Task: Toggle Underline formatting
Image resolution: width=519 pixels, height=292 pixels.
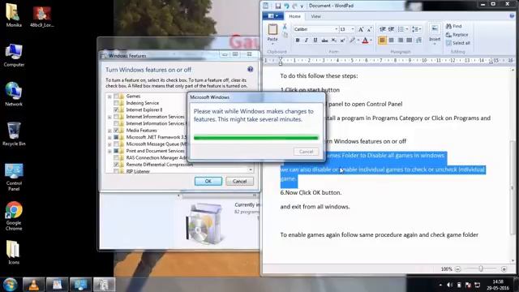Action: [x=315, y=41]
